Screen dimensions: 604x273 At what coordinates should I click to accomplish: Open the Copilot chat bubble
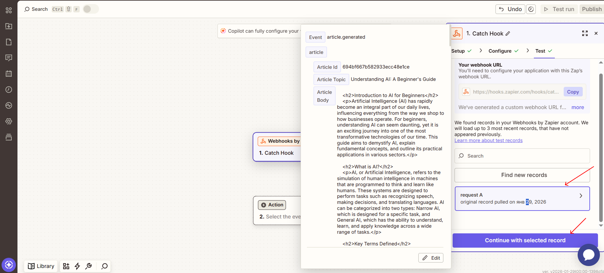(x=588, y=255)
